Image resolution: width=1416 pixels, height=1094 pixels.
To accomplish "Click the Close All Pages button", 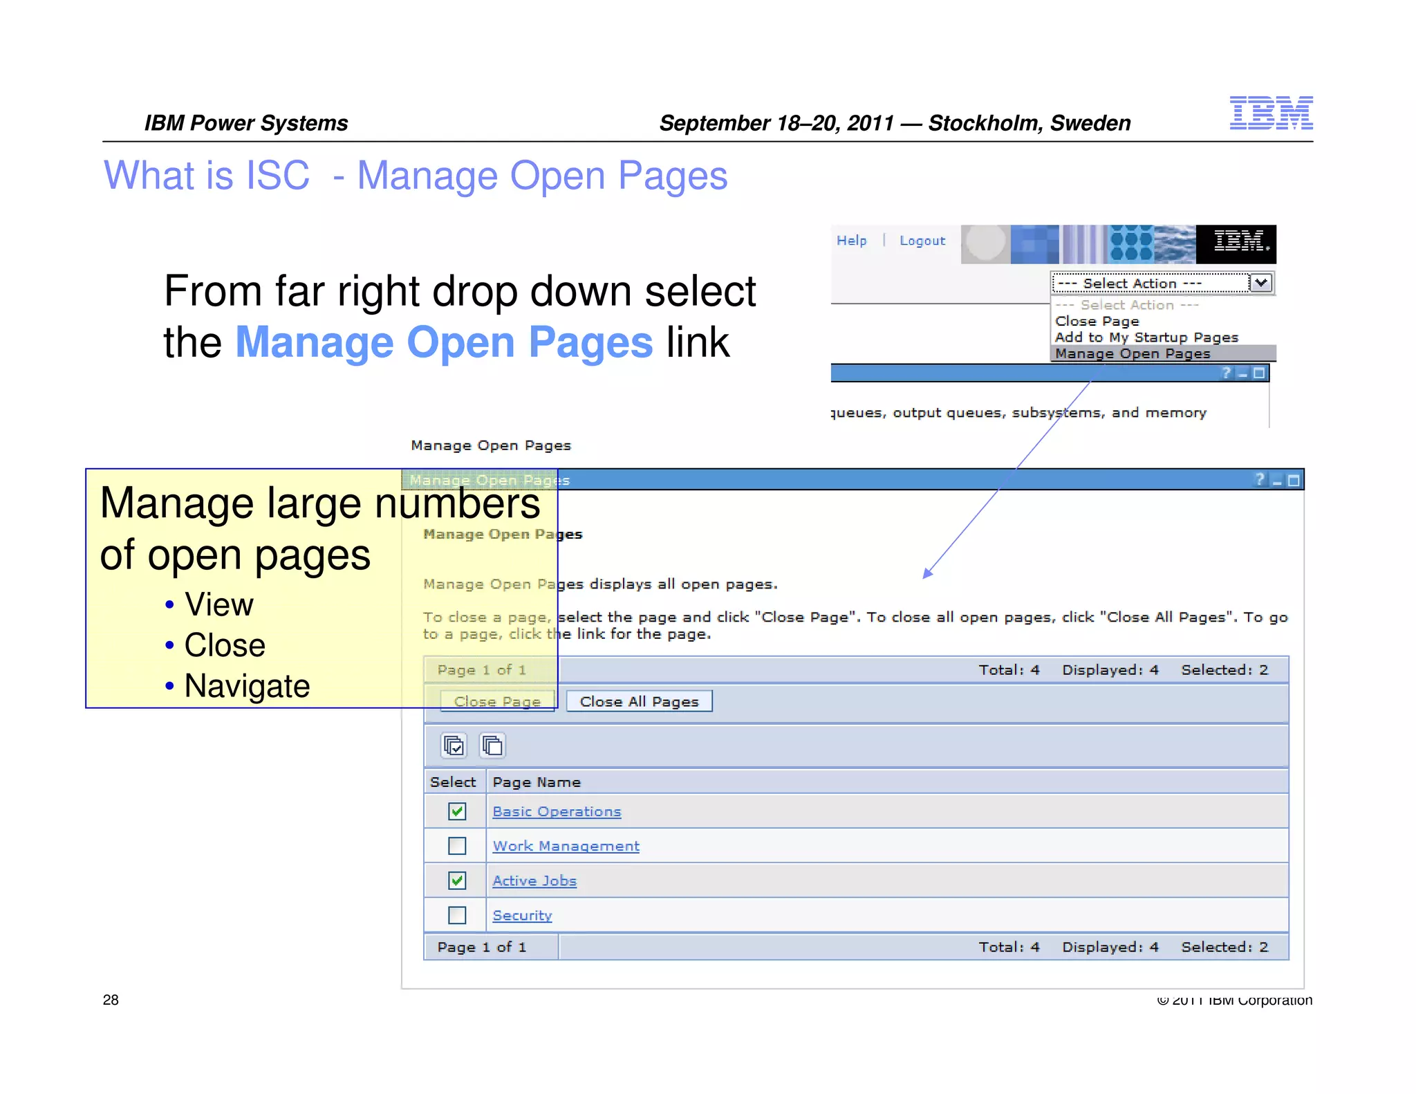I will point(639,701).
